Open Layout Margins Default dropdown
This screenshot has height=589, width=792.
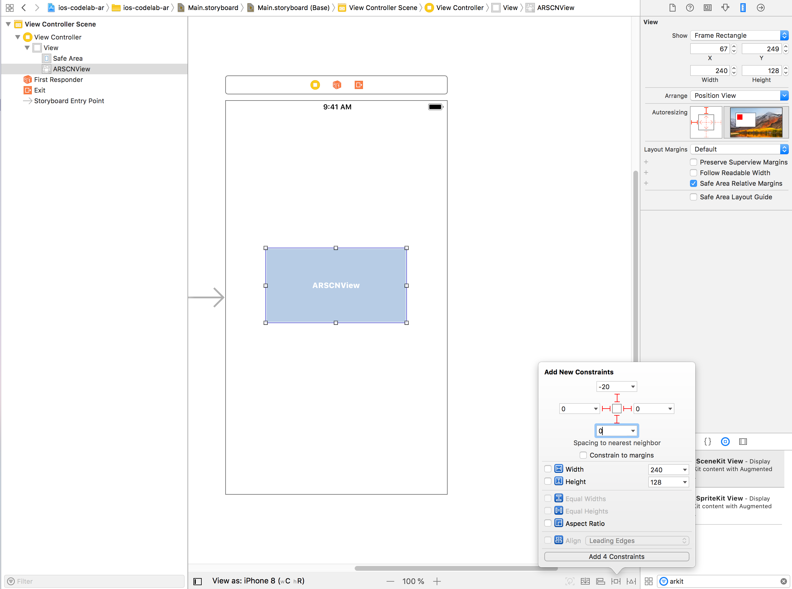[739, 149]
